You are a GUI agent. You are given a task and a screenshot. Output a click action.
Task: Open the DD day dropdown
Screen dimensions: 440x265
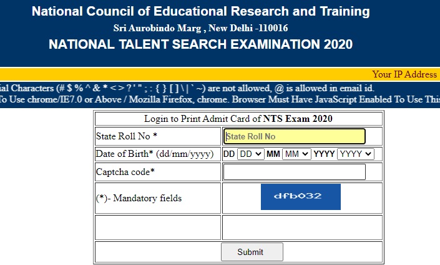pos(250,154)
